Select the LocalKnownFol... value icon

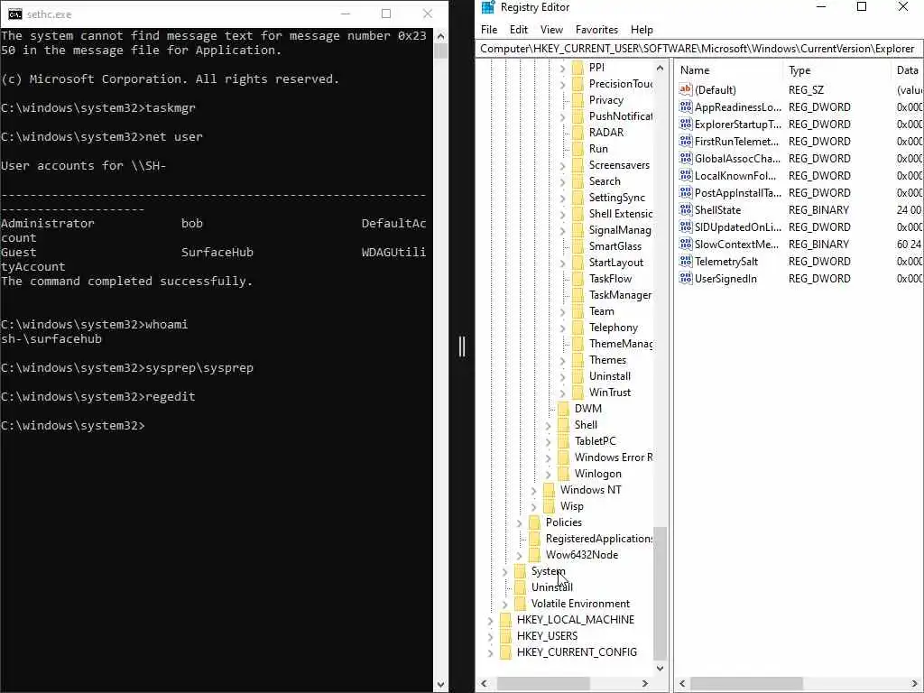686,175
